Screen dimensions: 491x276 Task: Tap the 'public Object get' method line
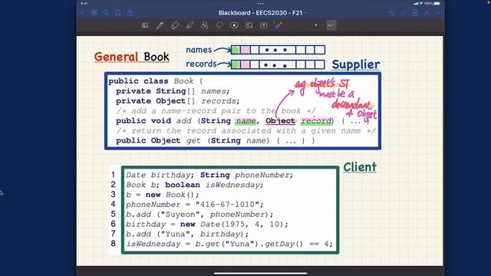(x=216, y=140)
